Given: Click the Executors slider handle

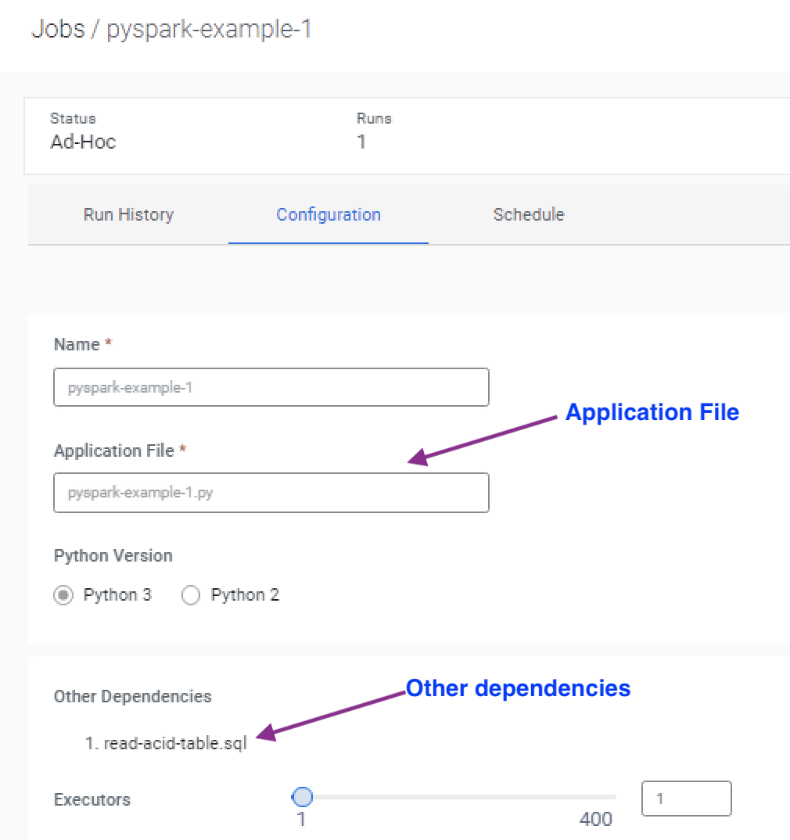Looking at the screenshot, I should click(302, 797).
